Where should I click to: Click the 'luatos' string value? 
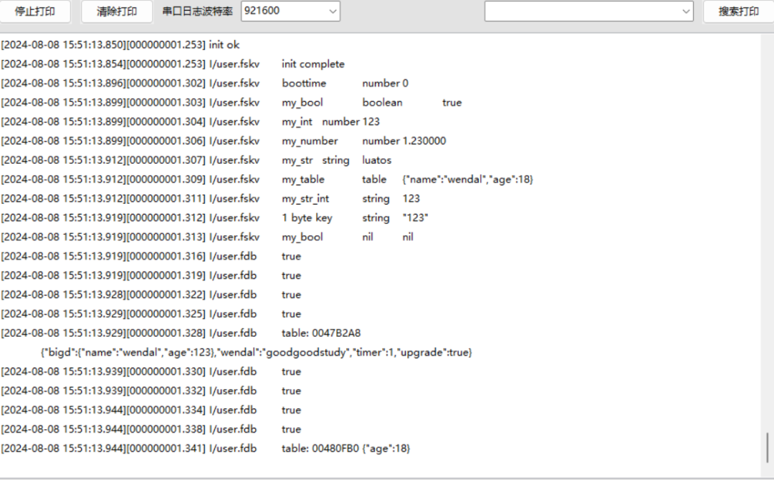[377, 160]
